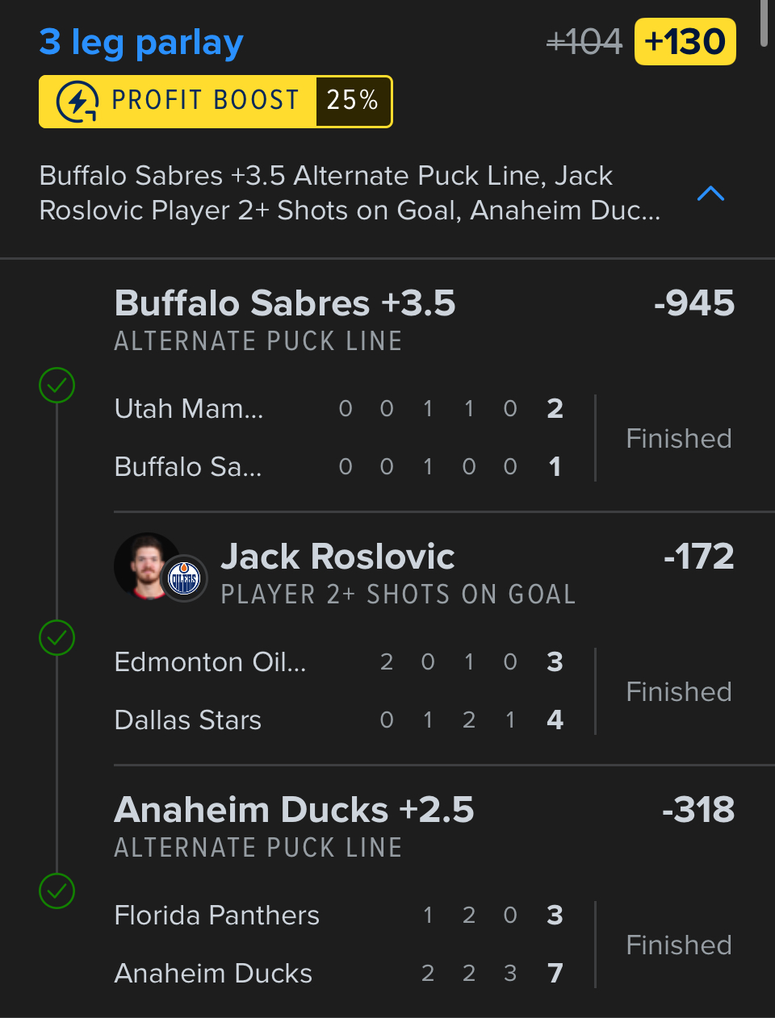The height and width of the screenshot is (1018, 775).
Task: Open the Utah Mammoth score row
Action: pyautogui.click(x=339, y=409)
